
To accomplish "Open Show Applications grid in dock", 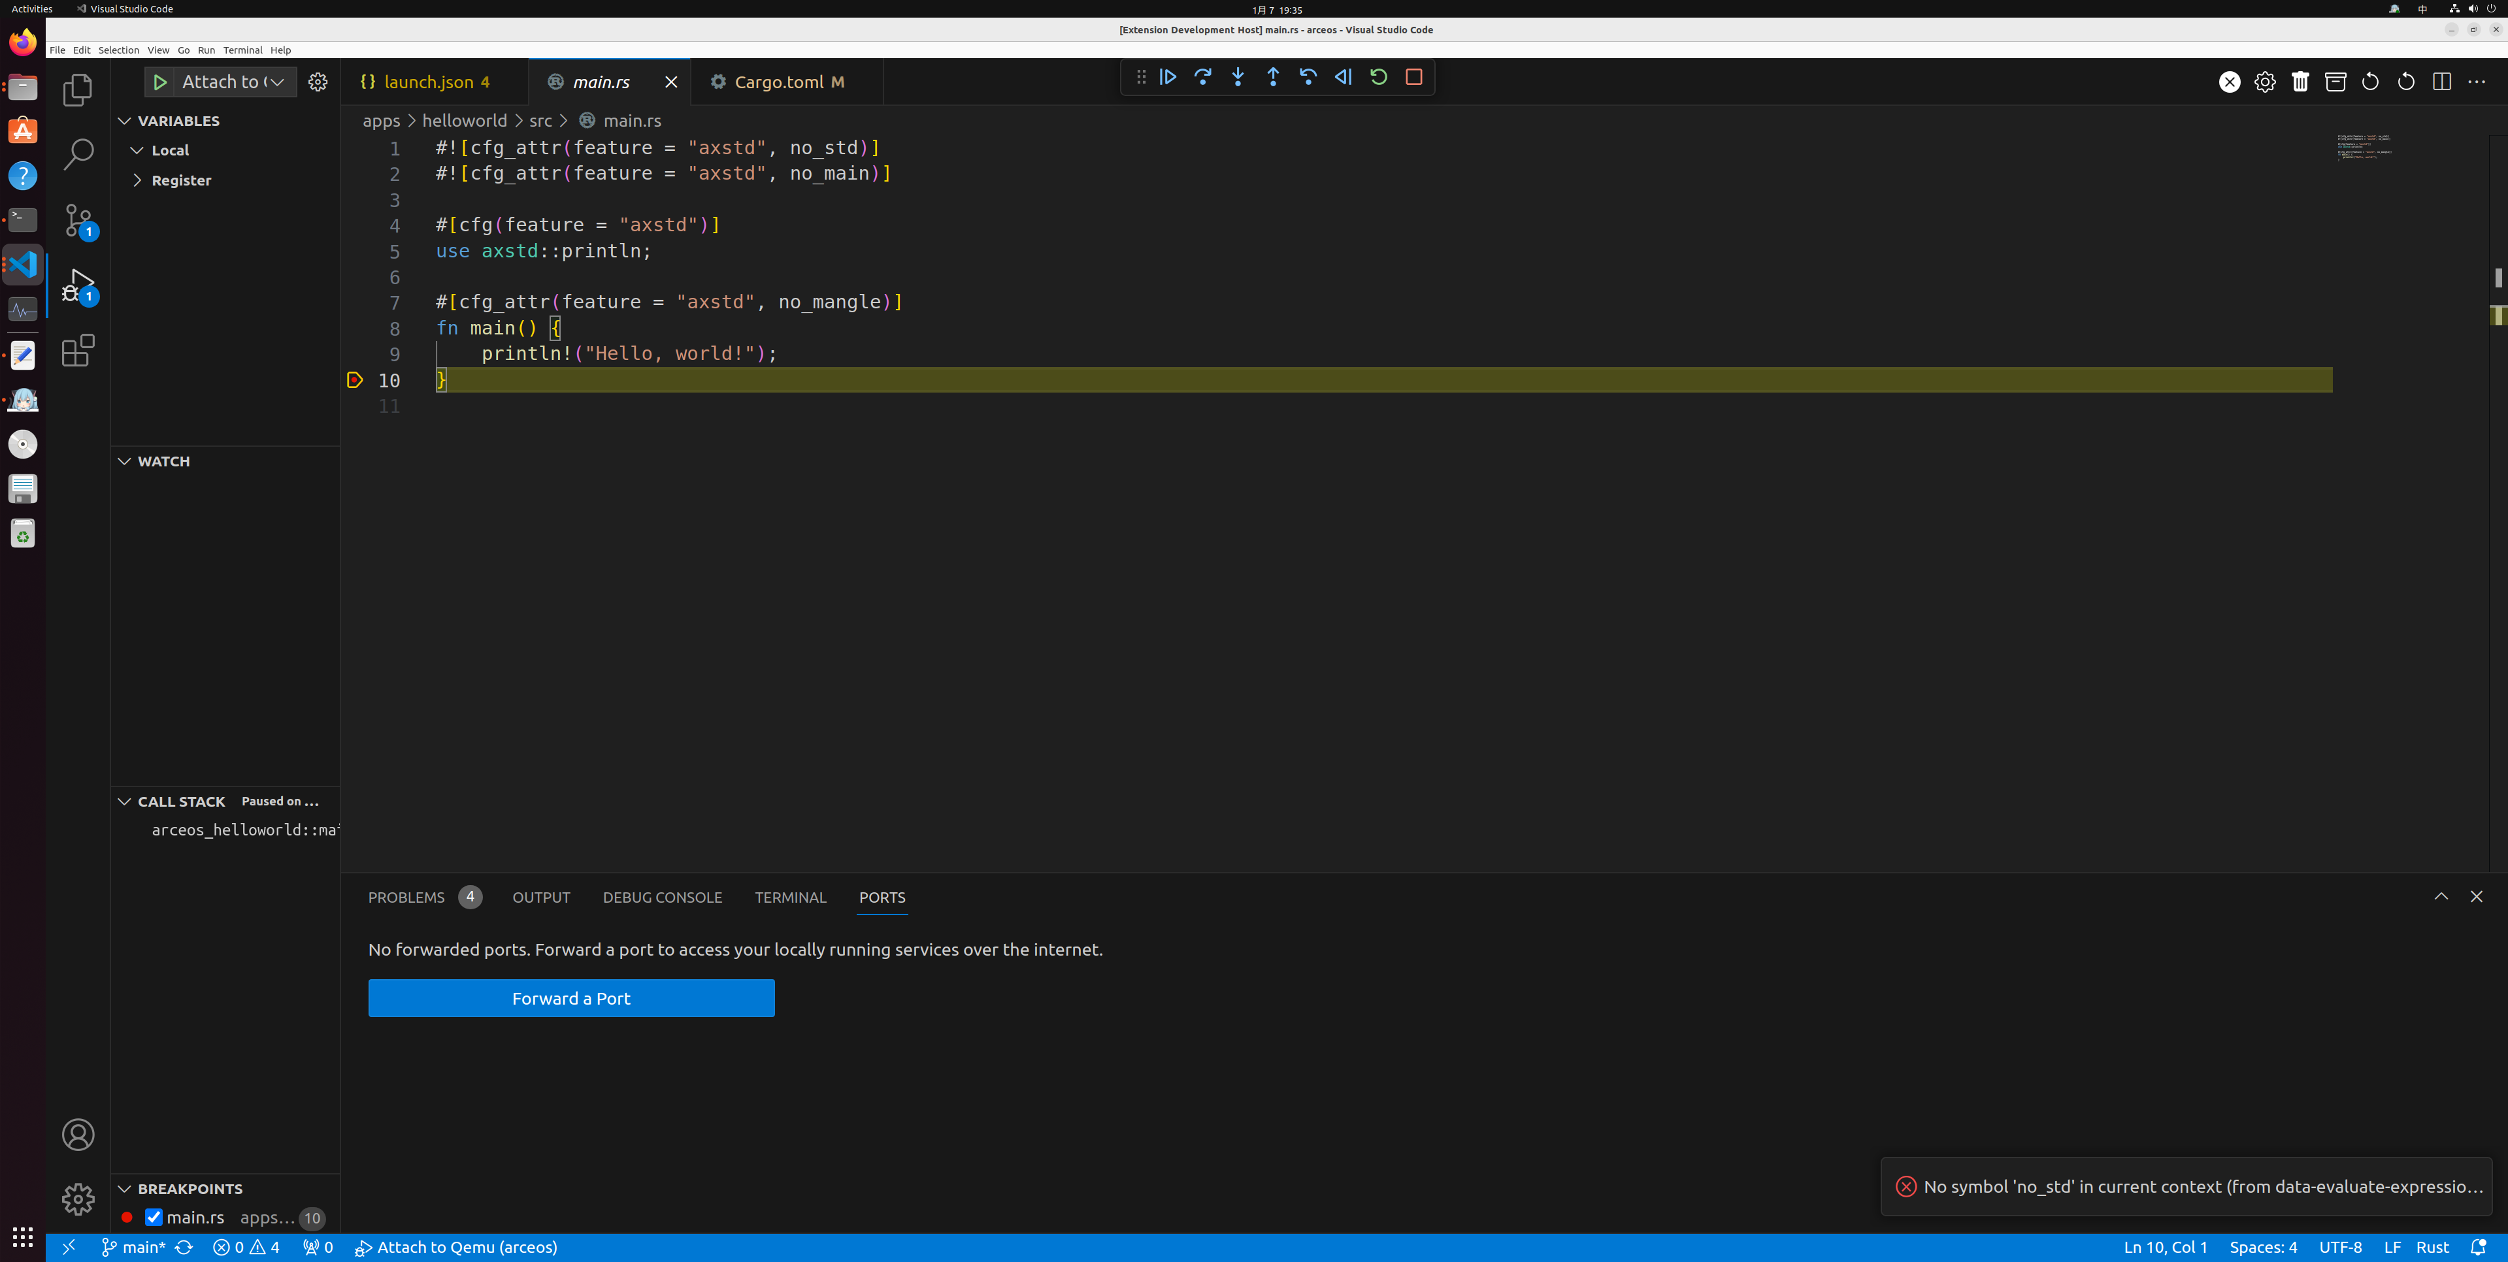I will point(22,1238).
